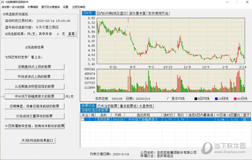Select 中长线下跌幅度很大的股票 button
Image resolution: width=252 pixels, height=160 pixels.
[x=34, y=96]
